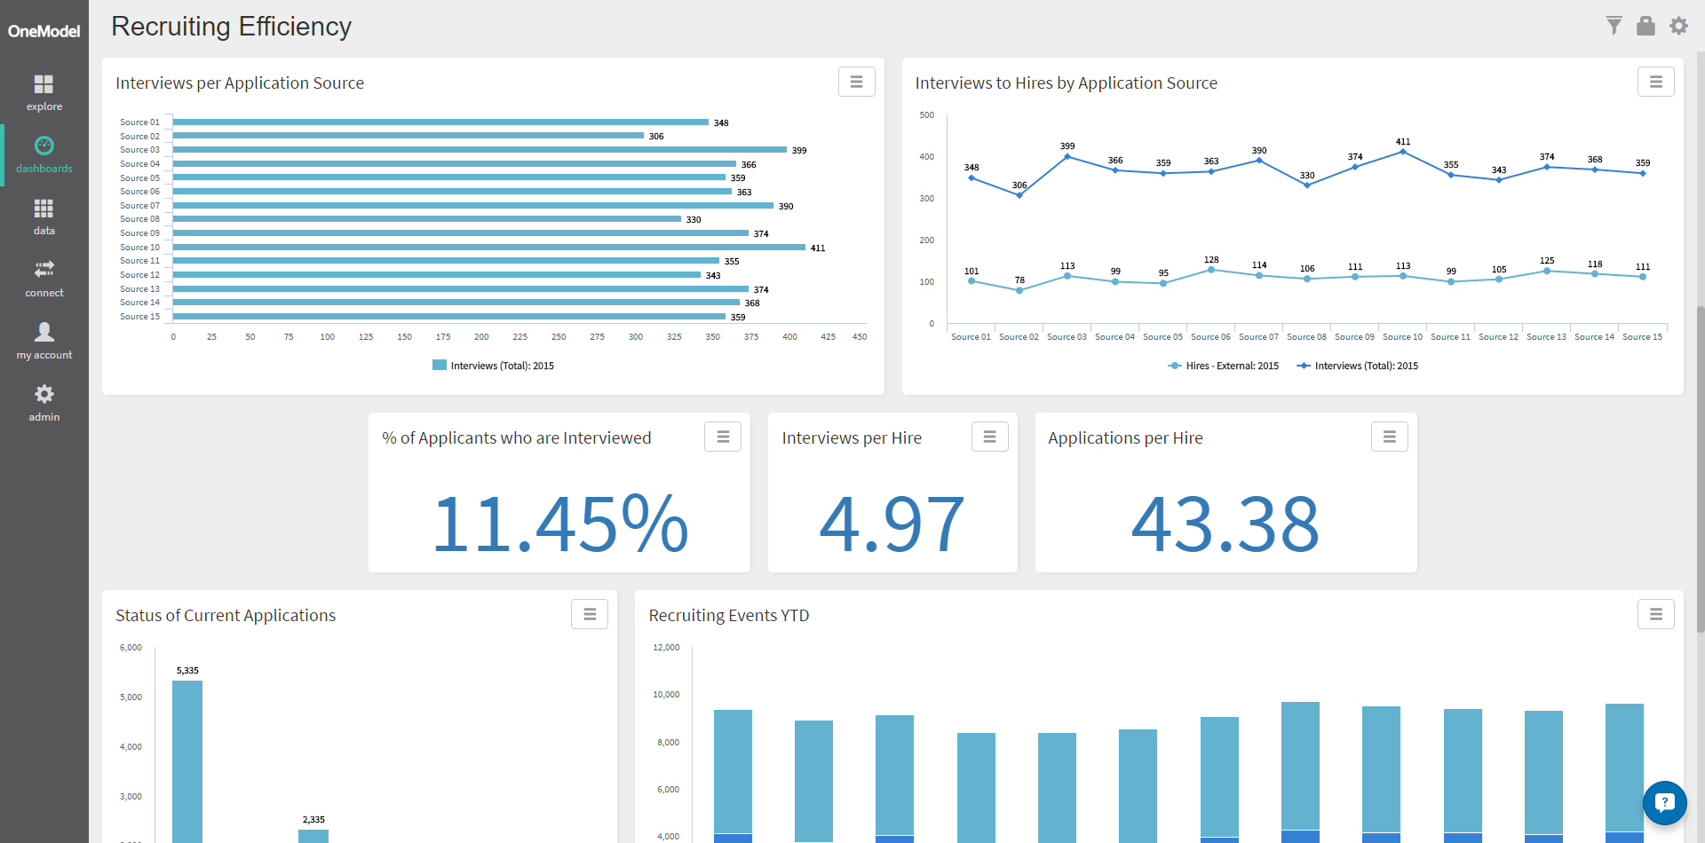Click the filter funnel icon

[1614, 26]
